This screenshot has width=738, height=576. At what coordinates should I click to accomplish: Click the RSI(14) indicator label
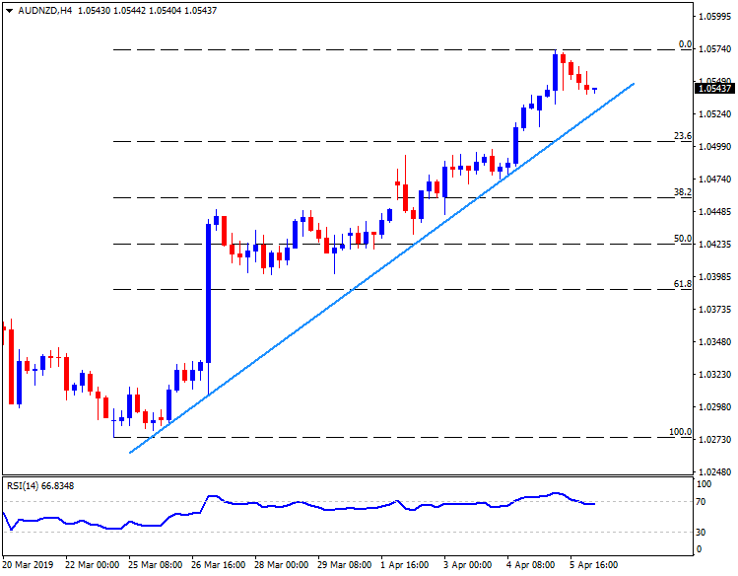pos(40,483)
